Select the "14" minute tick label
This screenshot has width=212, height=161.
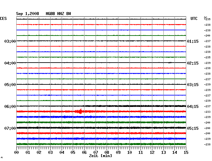click(x=174, y=153)
